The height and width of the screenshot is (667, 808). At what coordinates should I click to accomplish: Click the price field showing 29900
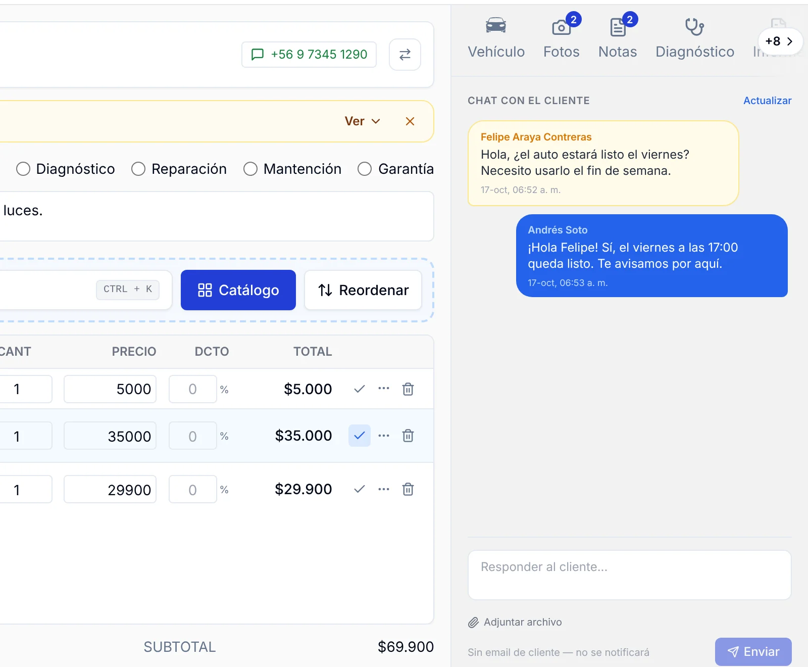coord(110,489)
